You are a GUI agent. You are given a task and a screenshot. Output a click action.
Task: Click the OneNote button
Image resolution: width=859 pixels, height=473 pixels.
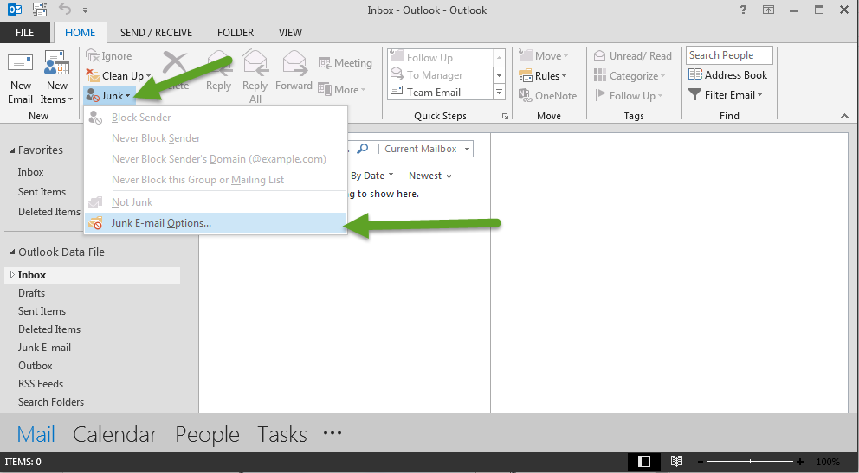pyautogui.click(x=548, y=96)
